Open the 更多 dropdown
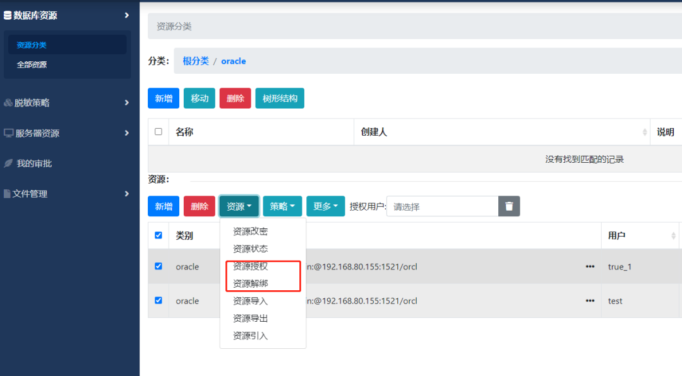The height and width of the screenshot is (376, 682). (x=325, y=206)
